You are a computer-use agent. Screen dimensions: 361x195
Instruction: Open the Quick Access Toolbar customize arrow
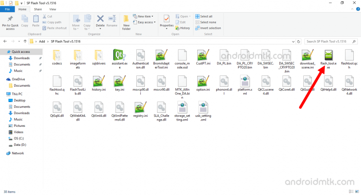(x=21, y=3)
